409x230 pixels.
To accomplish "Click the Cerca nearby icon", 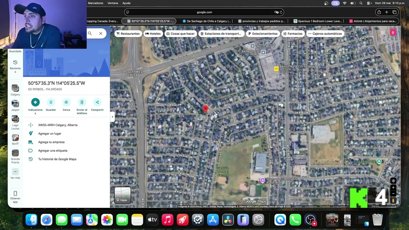I will tap(66, 102).
